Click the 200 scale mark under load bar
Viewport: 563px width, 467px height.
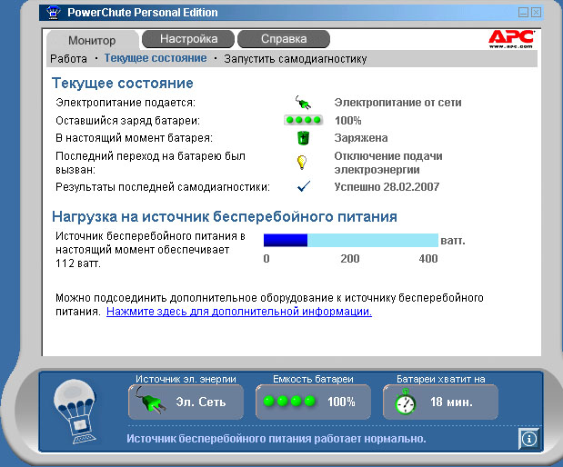[350, 259]
